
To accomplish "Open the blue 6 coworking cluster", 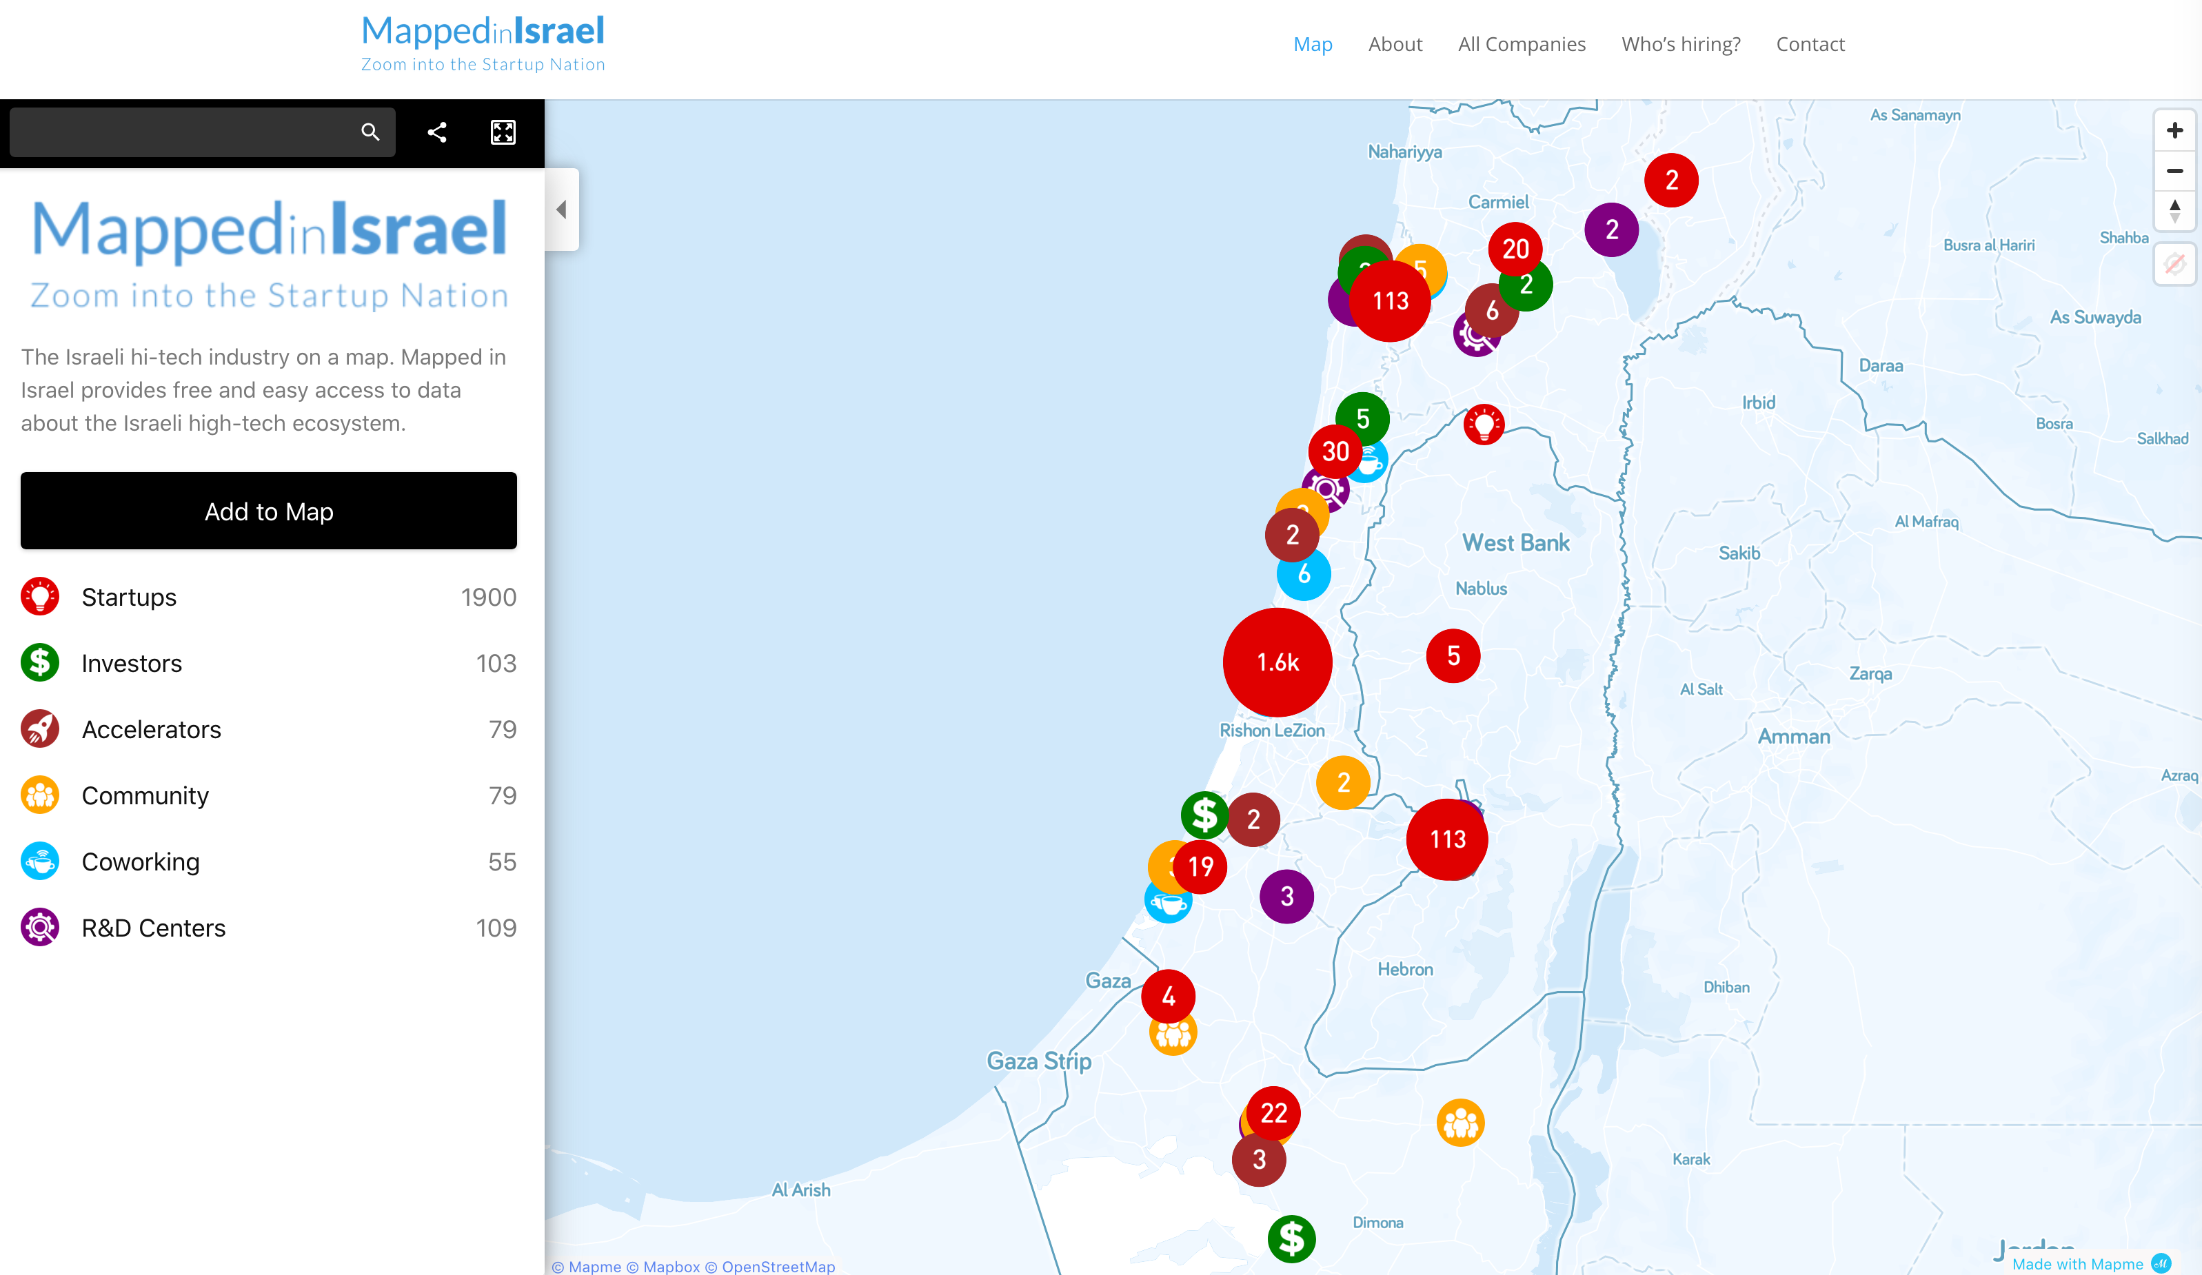I will [x=1304, y=573].
